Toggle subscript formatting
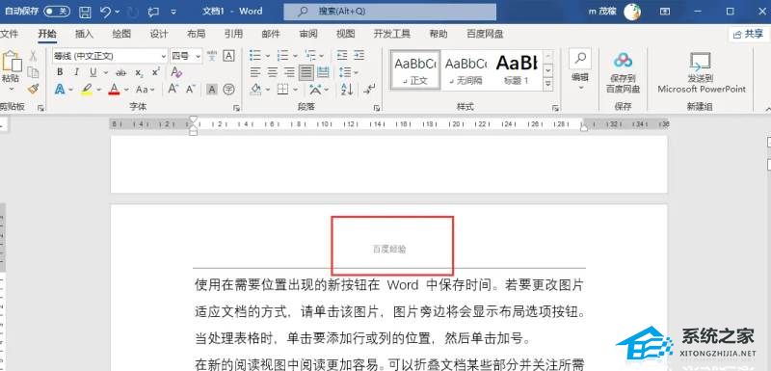 pos(139,72)
